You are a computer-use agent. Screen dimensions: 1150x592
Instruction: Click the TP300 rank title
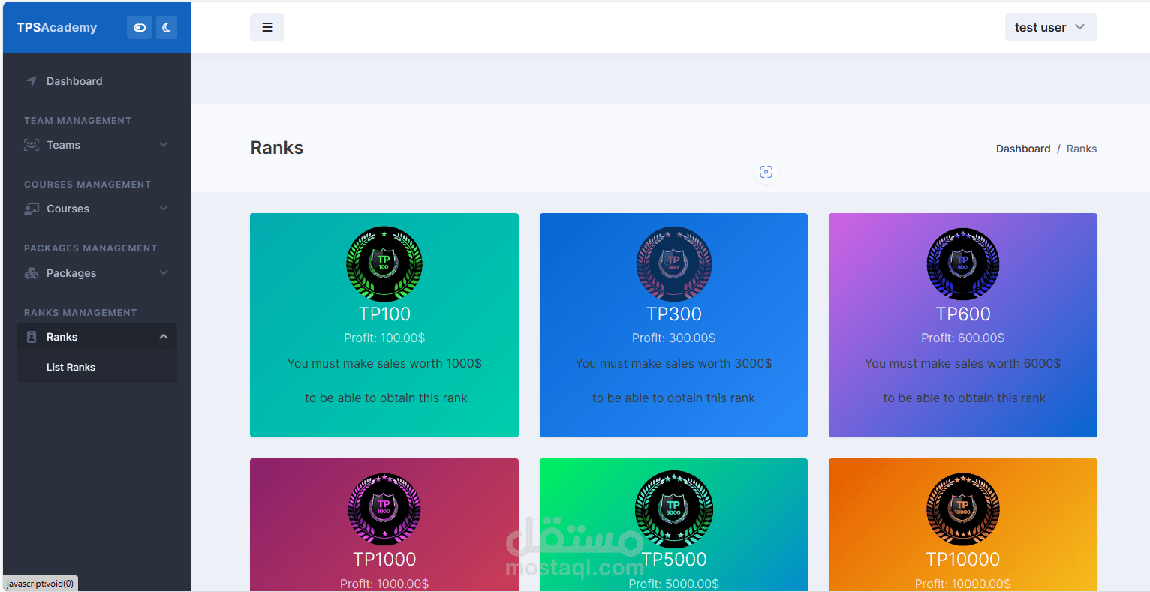point(674,314)
